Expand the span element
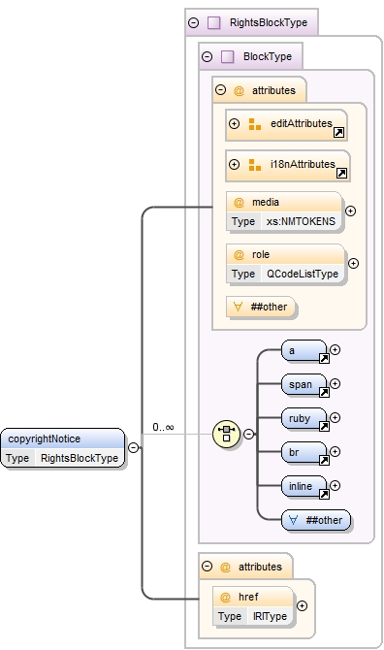 point(335,384)
